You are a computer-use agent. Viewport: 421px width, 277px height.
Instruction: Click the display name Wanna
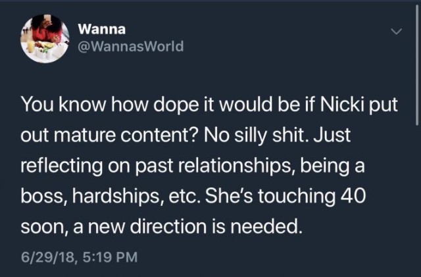(x=102, y=29)
